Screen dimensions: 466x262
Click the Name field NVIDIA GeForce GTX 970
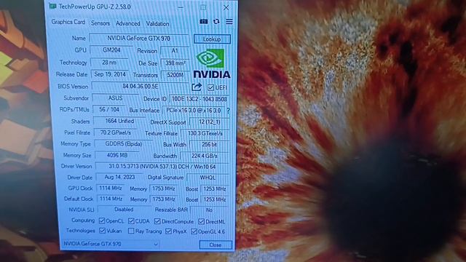tap(139, 39)
